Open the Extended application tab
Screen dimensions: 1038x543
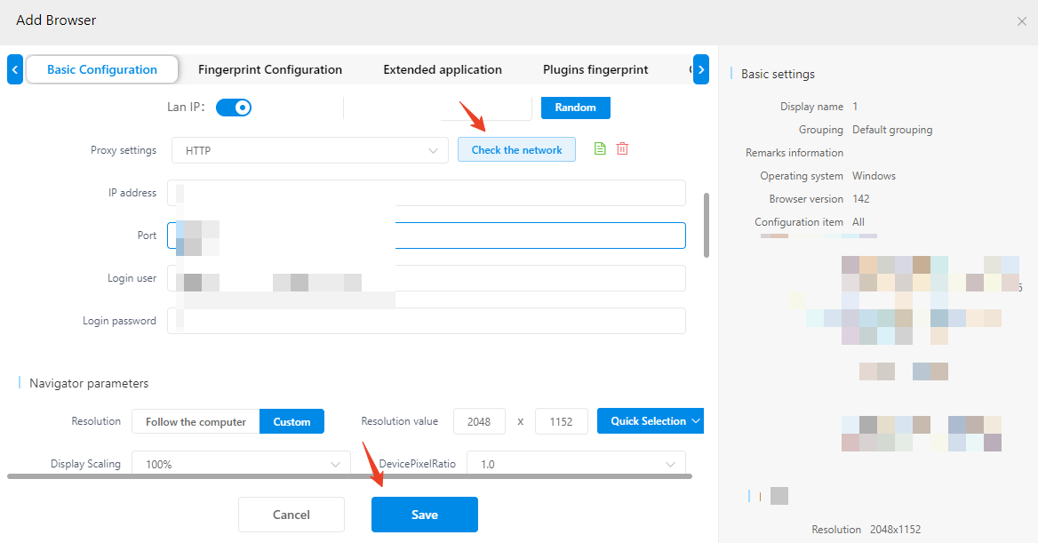pyautogui.click(x=443, y=69)
